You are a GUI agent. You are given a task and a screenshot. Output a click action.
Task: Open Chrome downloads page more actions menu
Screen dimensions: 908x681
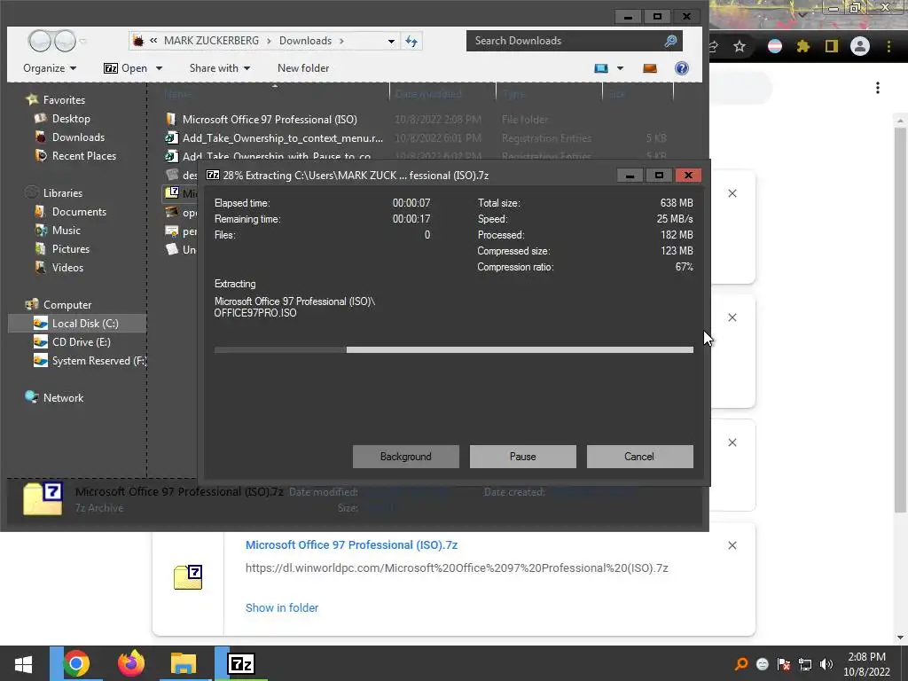878,88
